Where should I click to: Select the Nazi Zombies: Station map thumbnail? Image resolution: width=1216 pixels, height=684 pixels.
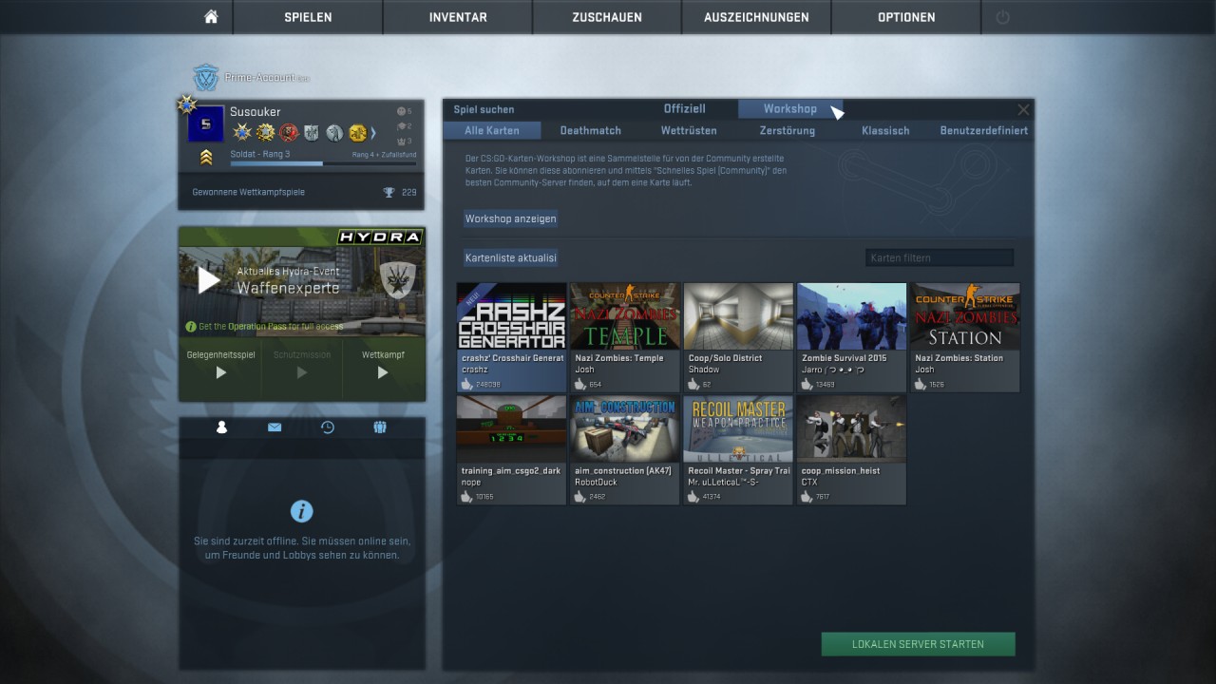click(965, 316)
